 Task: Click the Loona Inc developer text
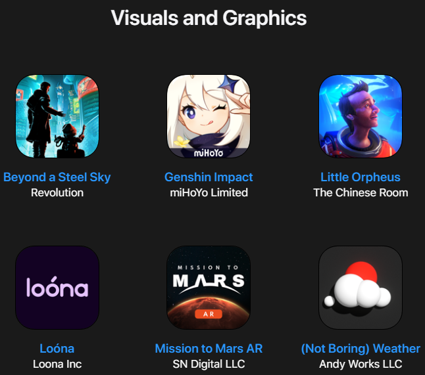point(57,364)
